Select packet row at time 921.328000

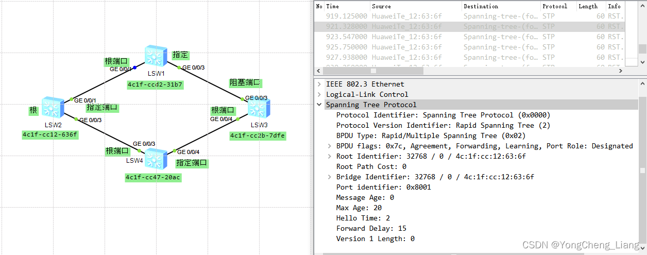[469, 26]
